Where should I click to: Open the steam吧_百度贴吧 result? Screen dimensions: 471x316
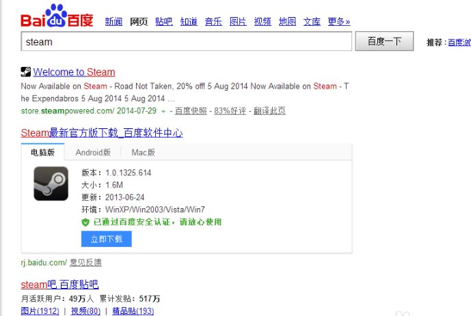(x=59, y=285)
